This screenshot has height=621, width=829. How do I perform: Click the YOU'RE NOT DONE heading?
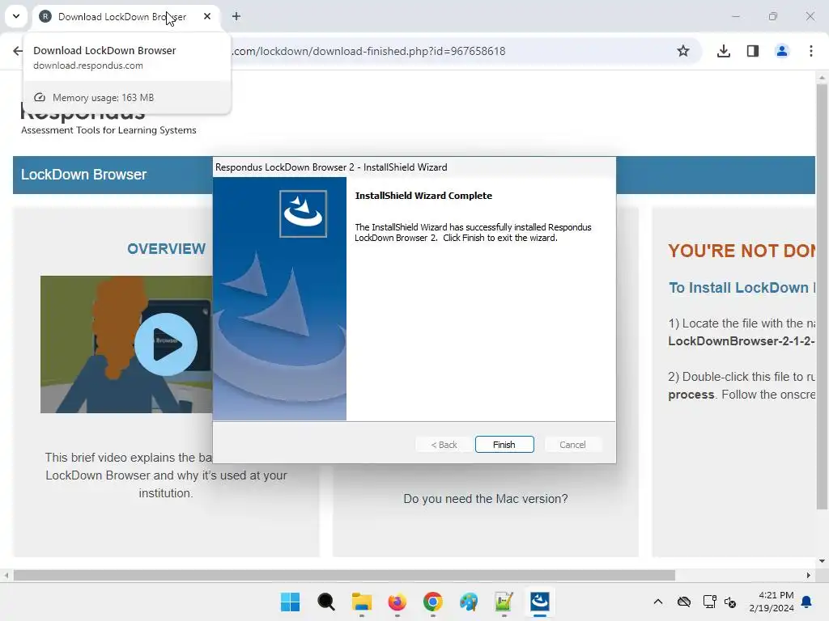pyautogui.click(x=742, y=251)
